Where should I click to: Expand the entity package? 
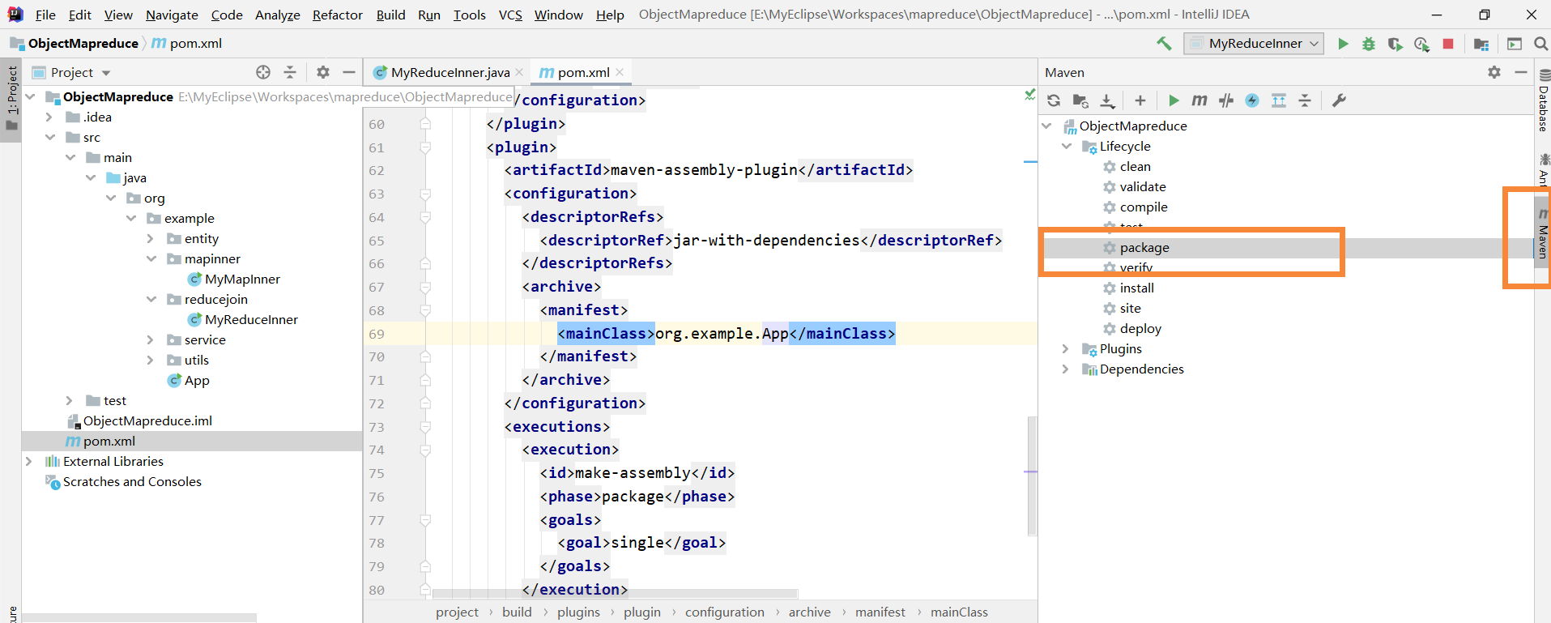click(151, 239)
